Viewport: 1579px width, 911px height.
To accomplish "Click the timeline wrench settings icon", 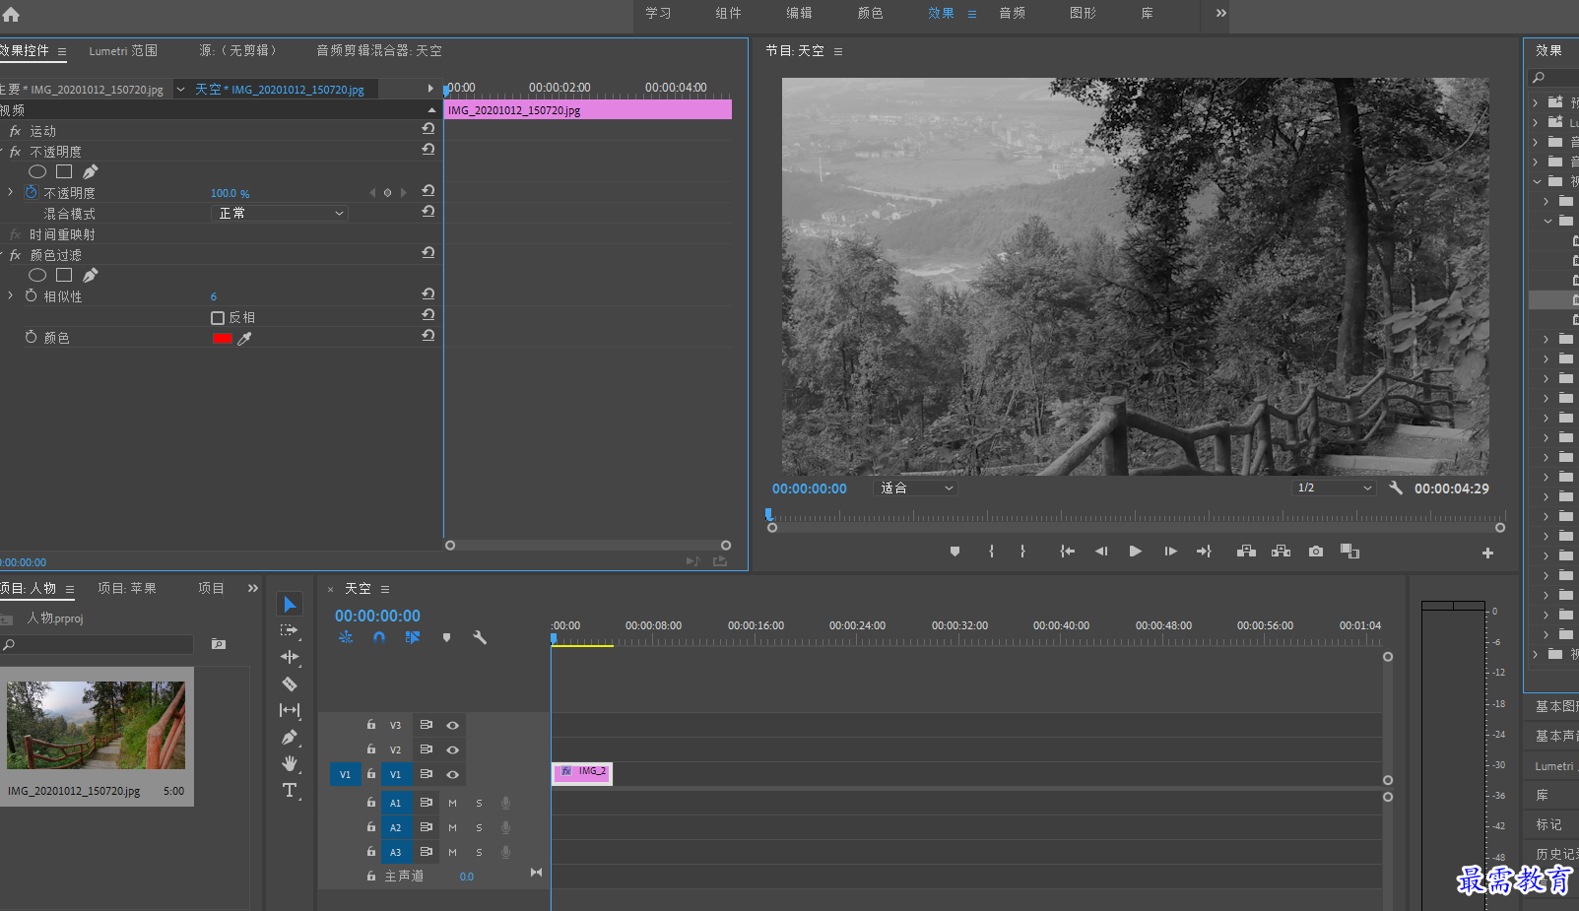I will click(x=480, y=637).
